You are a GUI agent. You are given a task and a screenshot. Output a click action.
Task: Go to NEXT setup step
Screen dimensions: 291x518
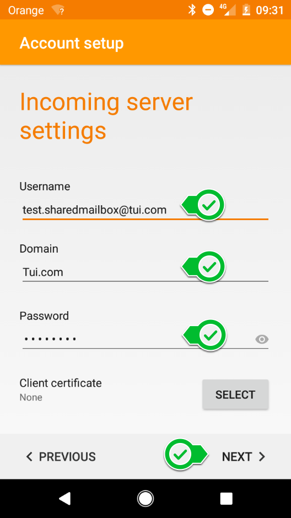(x=244, y=457)
